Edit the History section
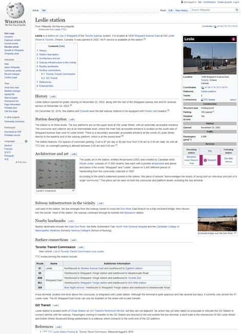The image size is (241, 334). click(53, 96)
